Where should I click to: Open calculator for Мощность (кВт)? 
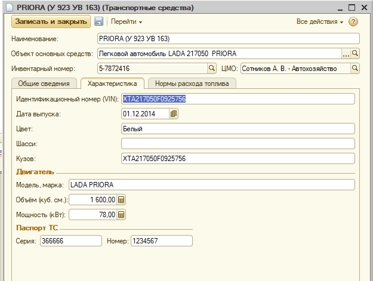click(x=121, y=215)
